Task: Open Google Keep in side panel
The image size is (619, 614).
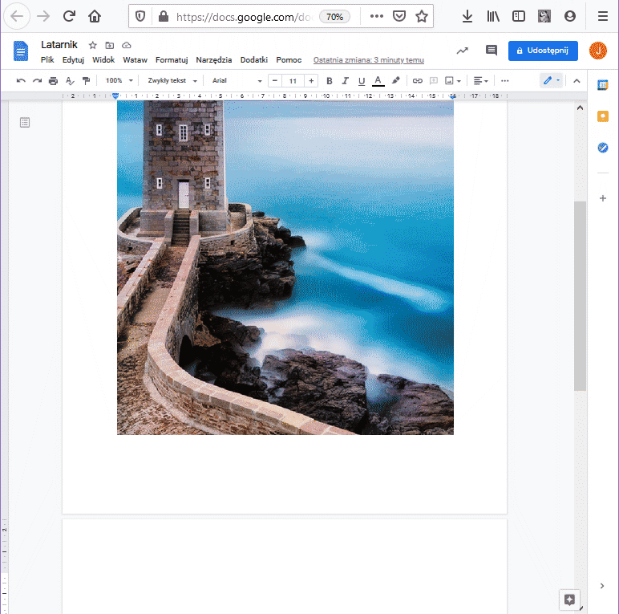Action: (x=603, y=116)
